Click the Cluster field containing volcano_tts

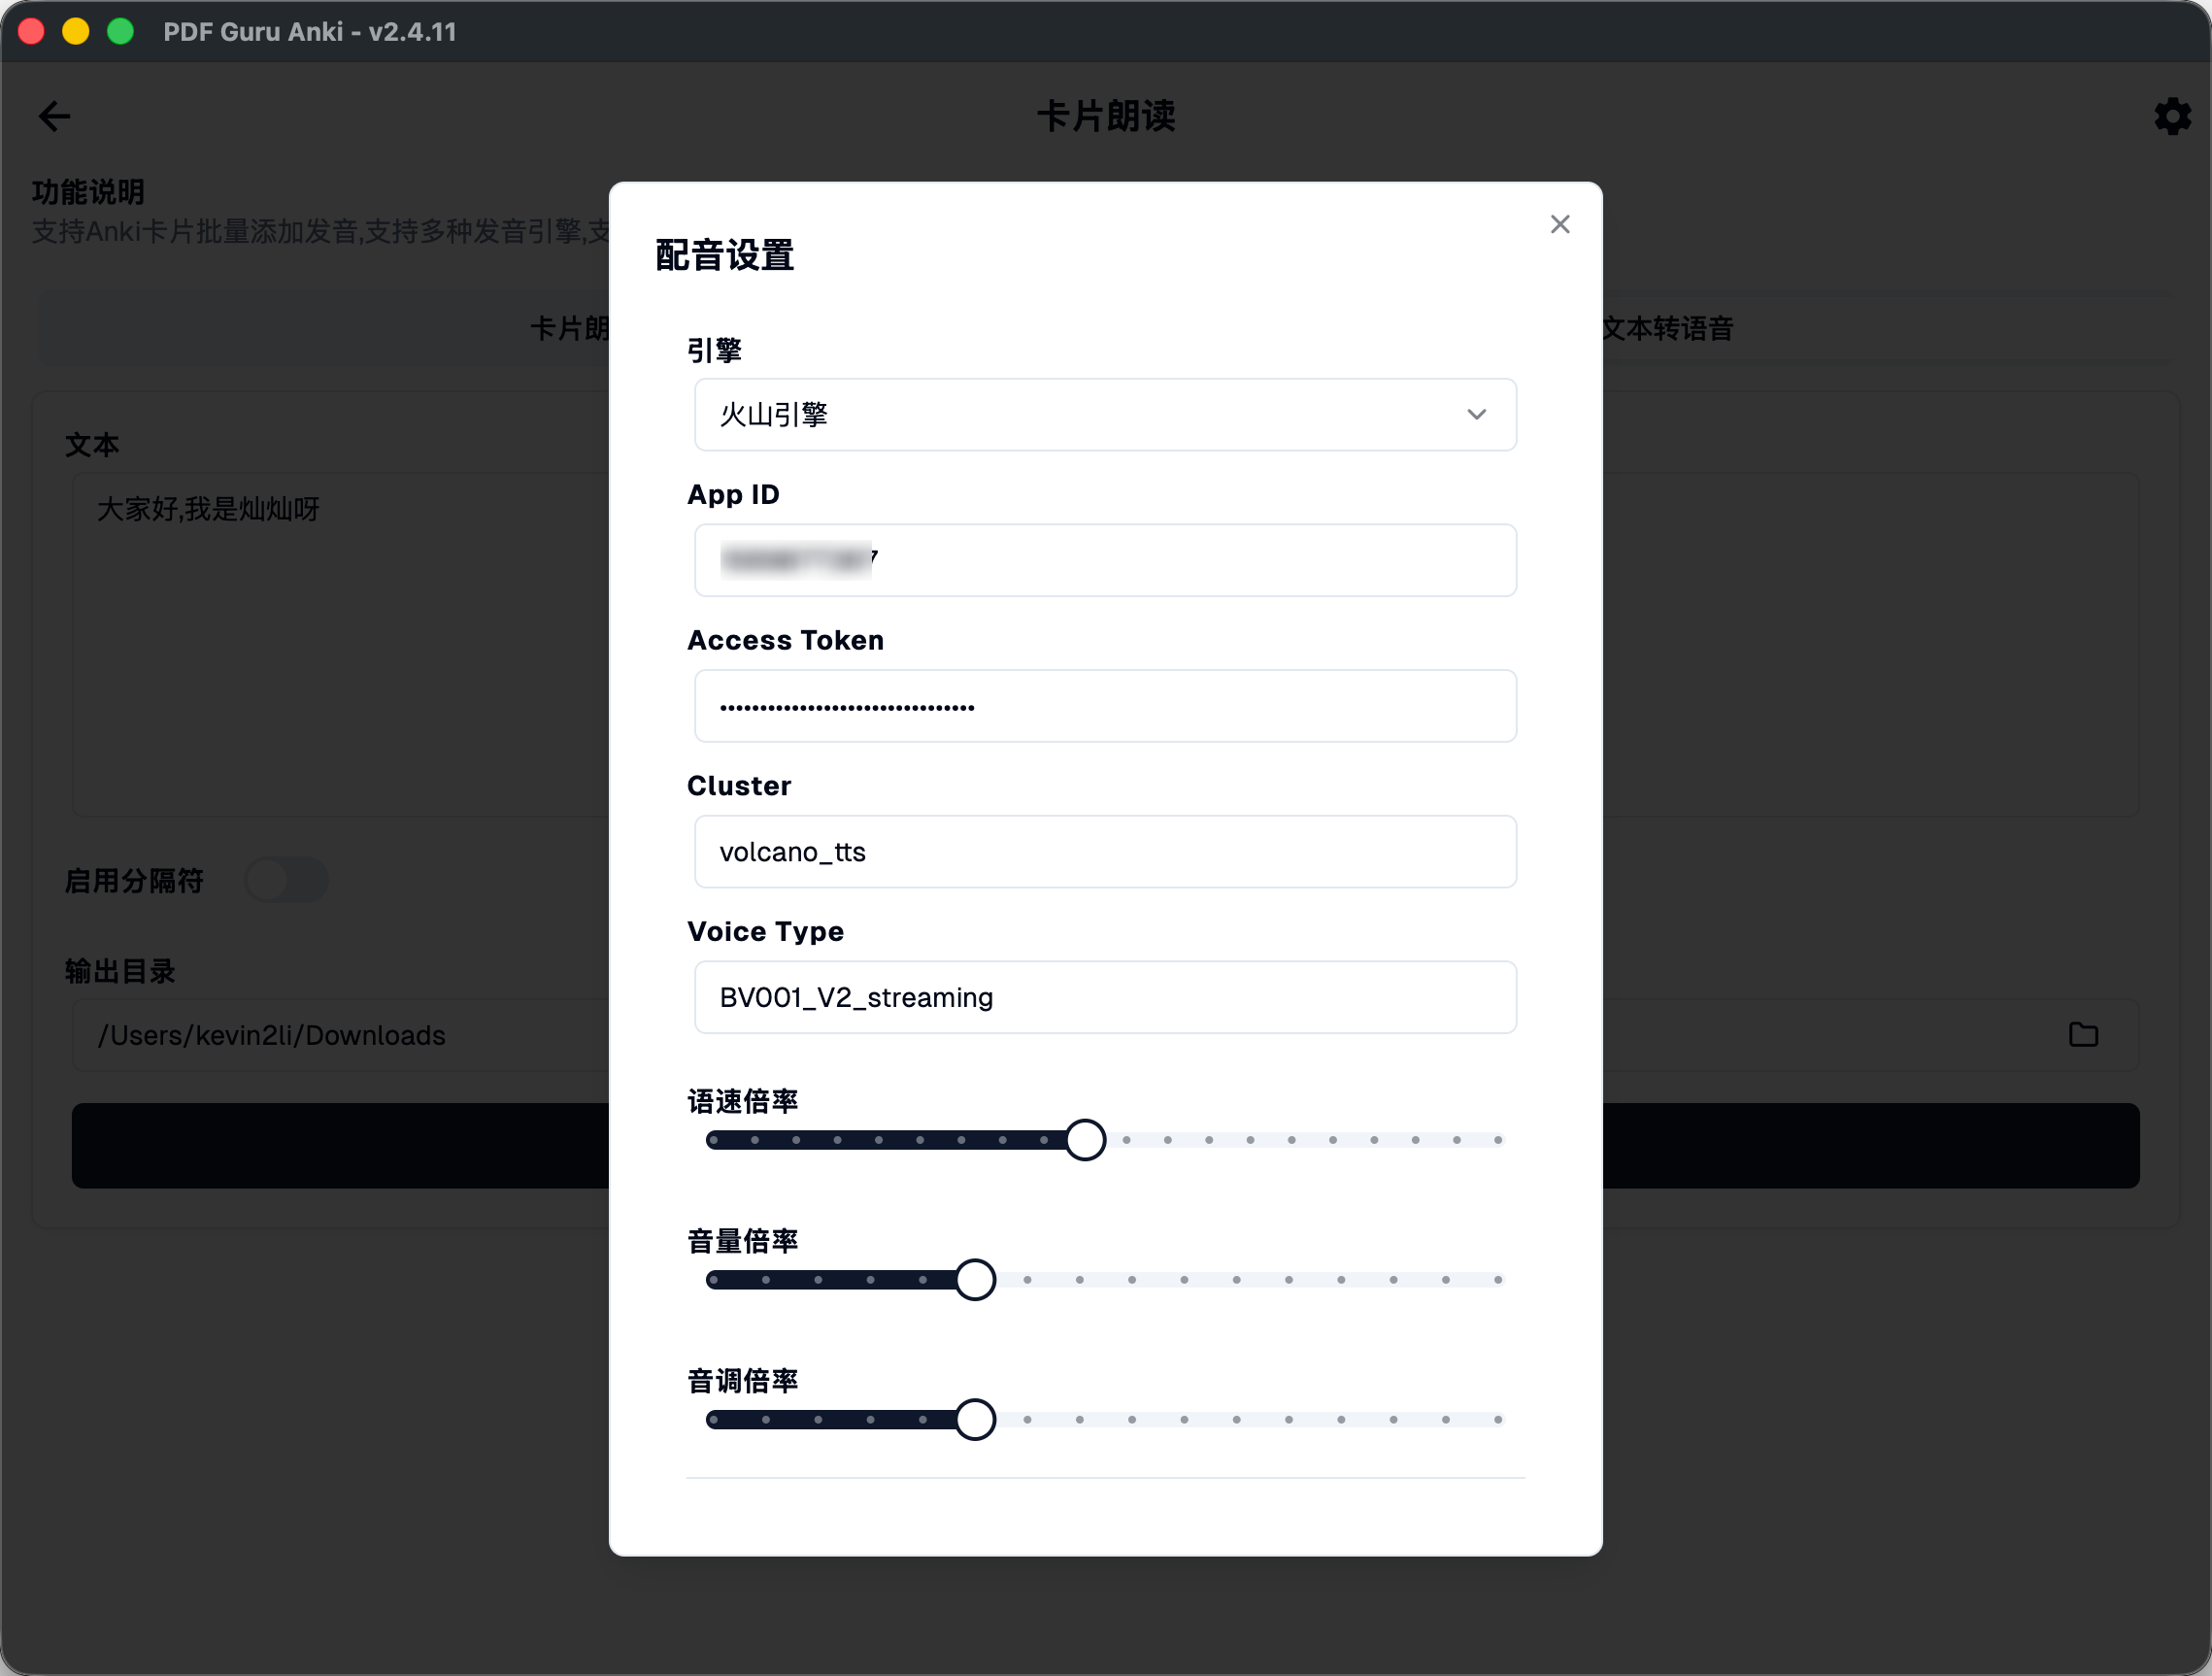coord(1105,852)
